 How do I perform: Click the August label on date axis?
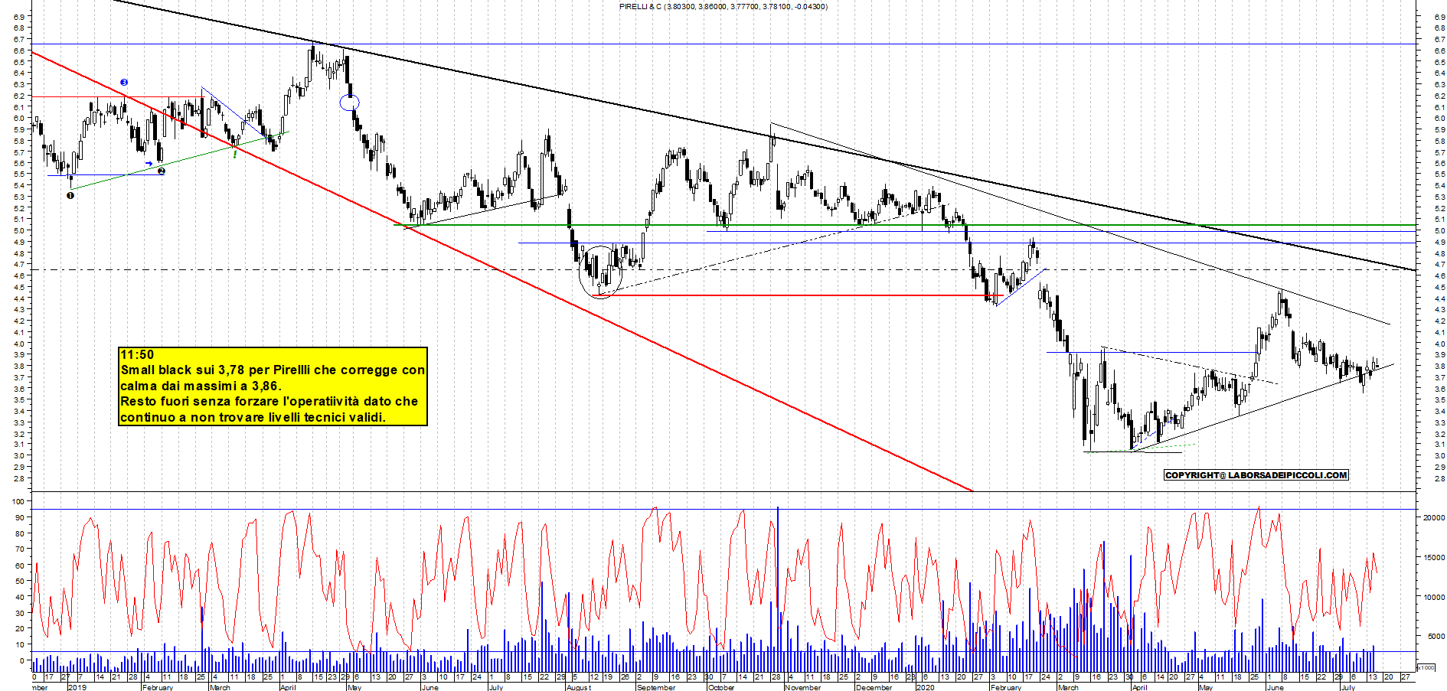pos(579,687)
